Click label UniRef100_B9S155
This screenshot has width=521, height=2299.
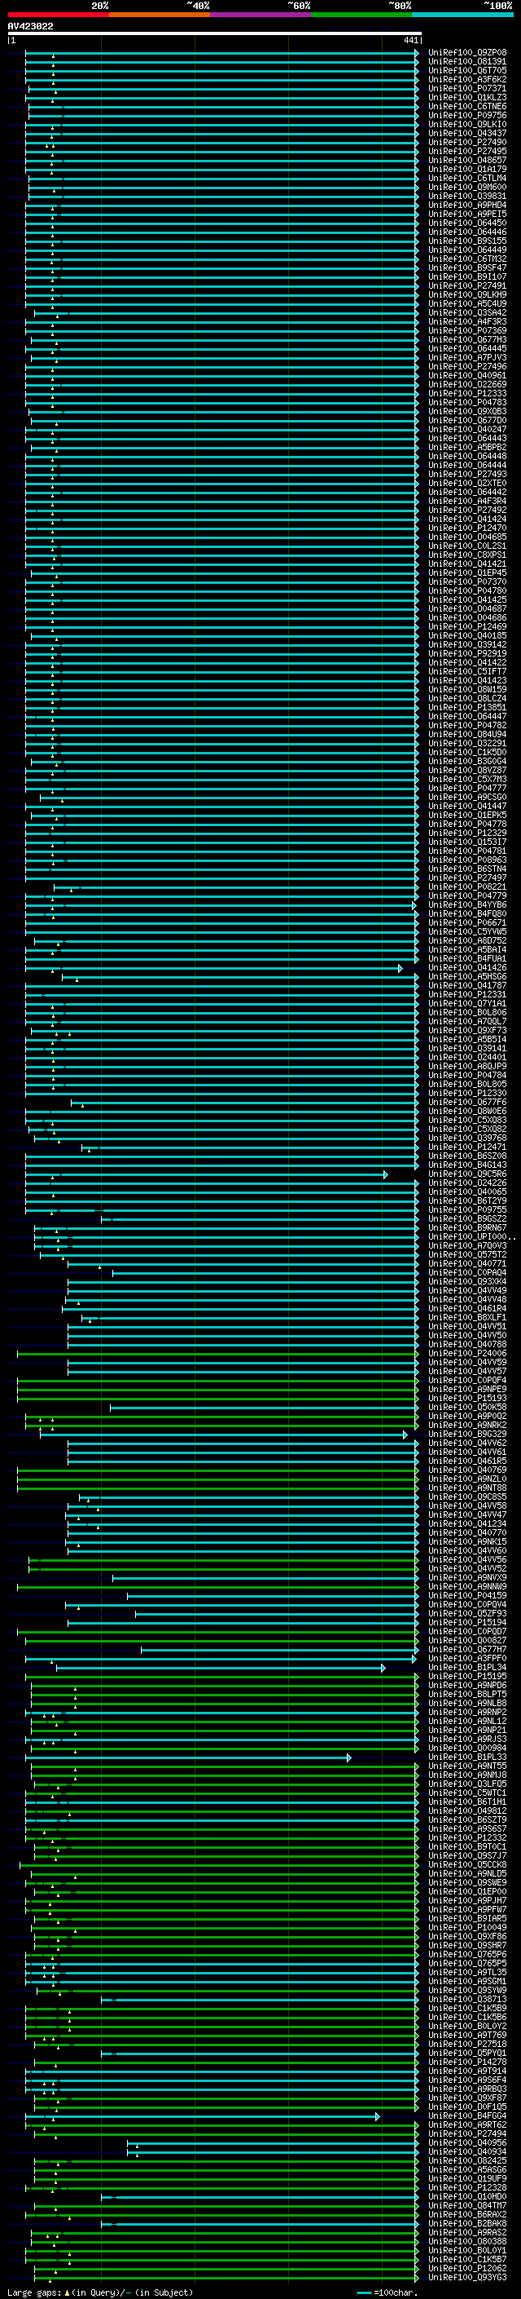point(467,241)
